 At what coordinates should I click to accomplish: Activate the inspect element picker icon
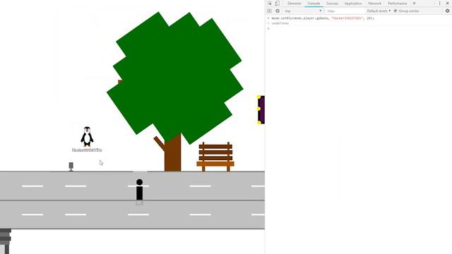(x=270, y=4)
